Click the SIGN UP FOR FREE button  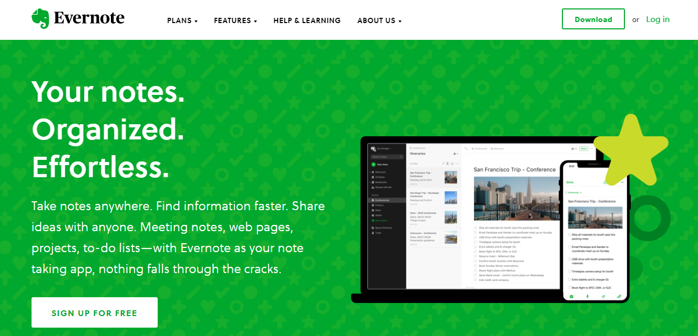click(95, 313)
